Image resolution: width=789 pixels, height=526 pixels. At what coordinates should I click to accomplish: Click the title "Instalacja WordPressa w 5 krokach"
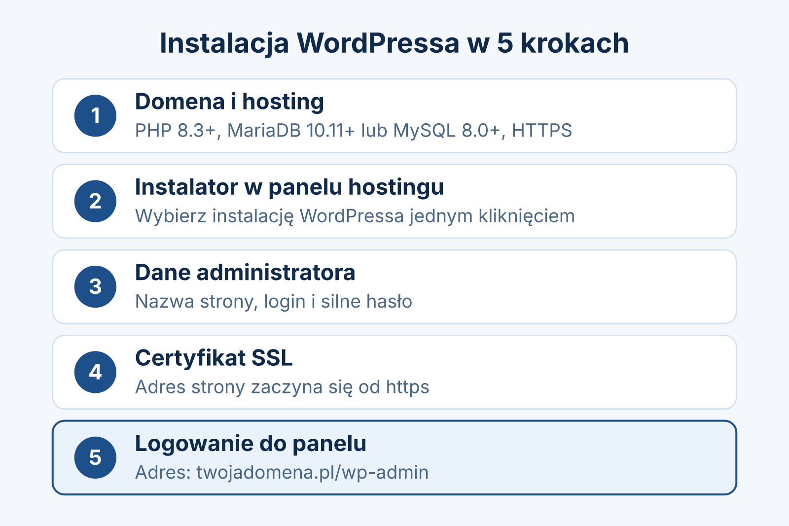(x=394, y=43)
